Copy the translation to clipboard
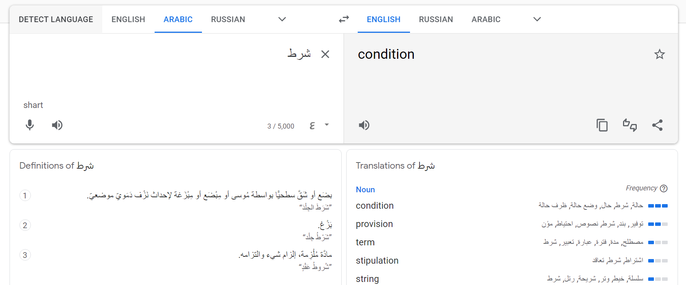Screen dimensions: 686x285 coord(602,125)
